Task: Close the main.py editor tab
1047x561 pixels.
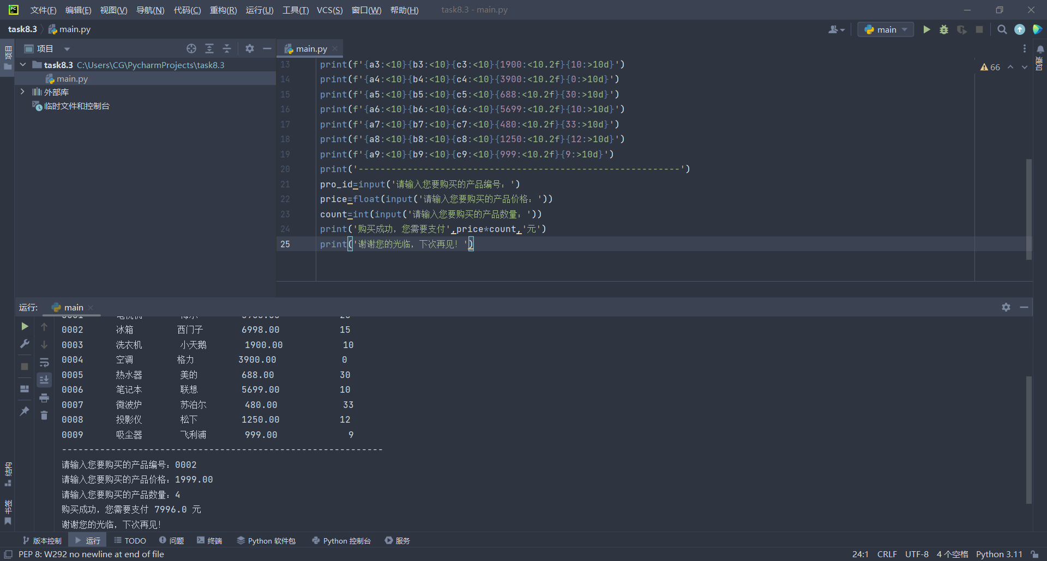Action: pos(335,48)
